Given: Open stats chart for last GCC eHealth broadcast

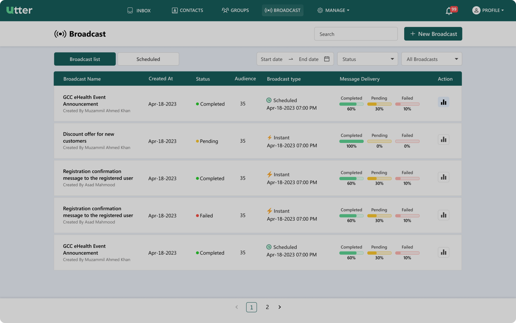Looking at the screenshot, I should click(444, 252).
